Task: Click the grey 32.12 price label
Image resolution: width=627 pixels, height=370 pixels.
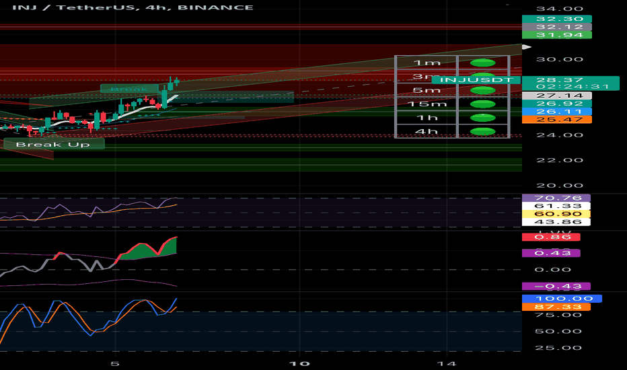Action: (556, 27)
